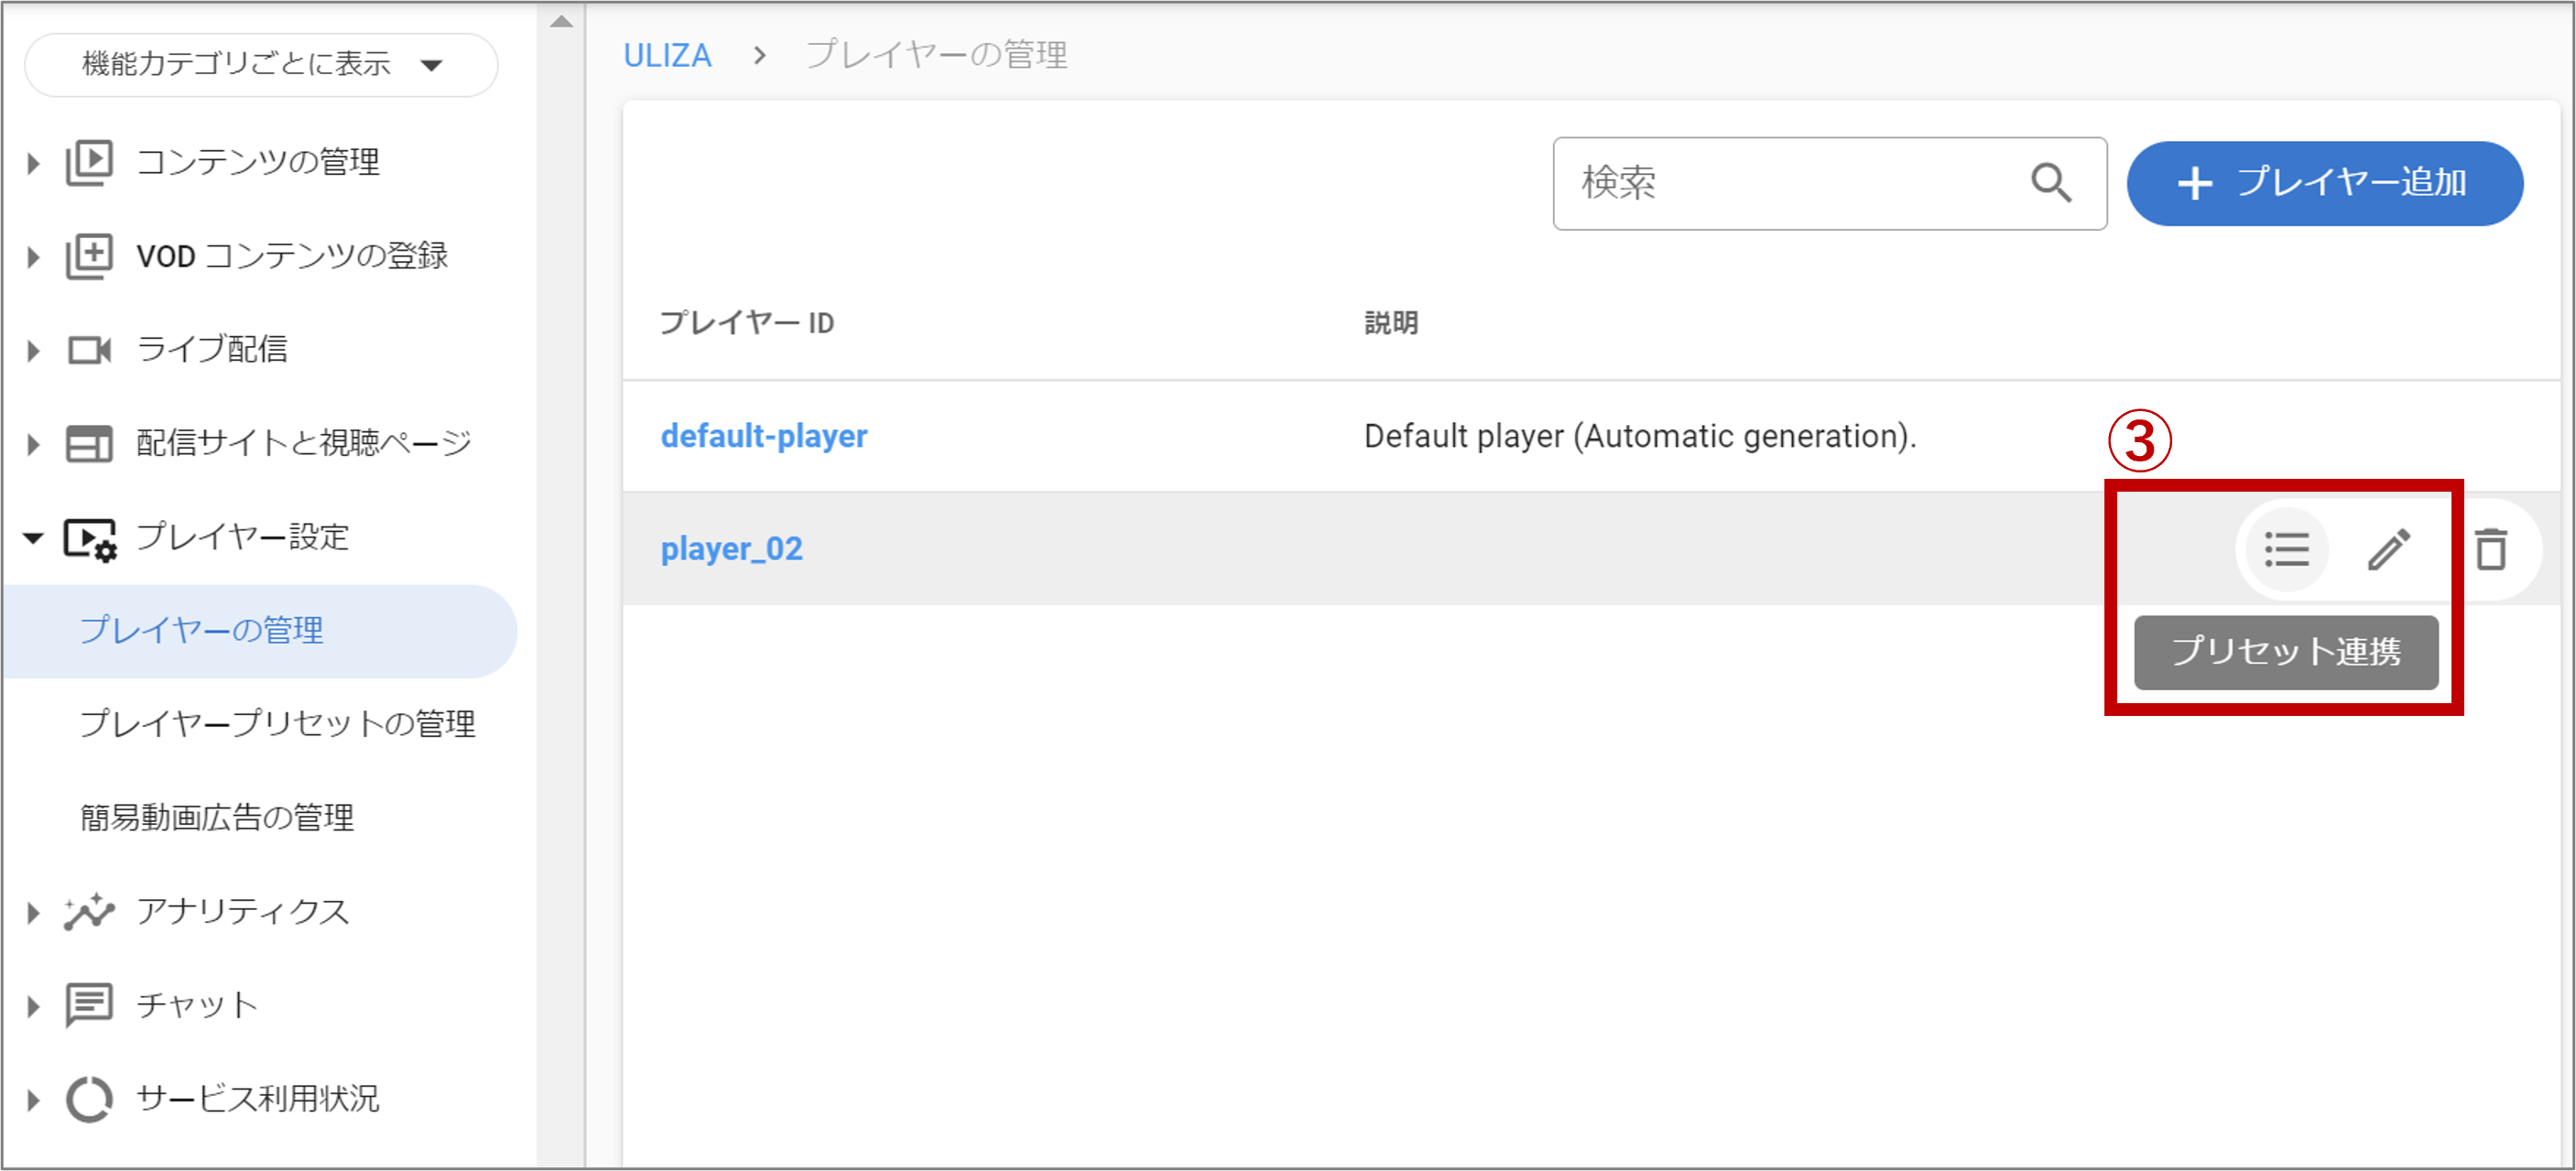
Task: Open the default-player link
Action: [x=763, y=436]
